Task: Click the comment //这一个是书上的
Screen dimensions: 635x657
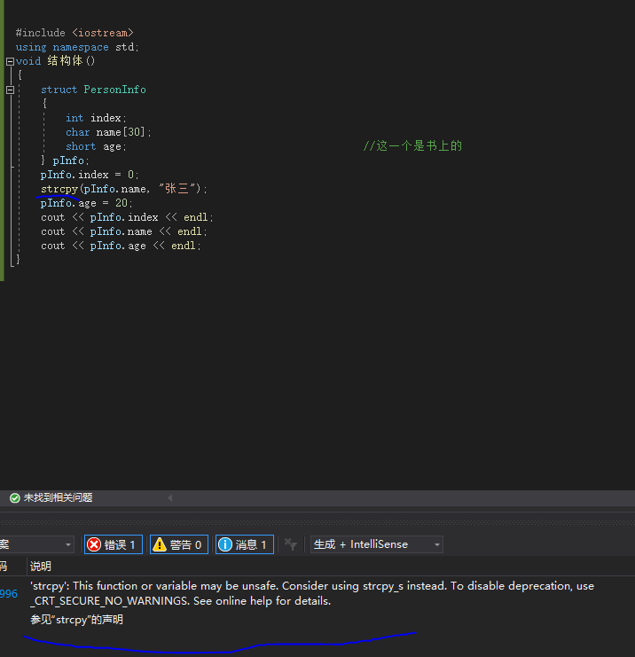Action: [412, 145]
